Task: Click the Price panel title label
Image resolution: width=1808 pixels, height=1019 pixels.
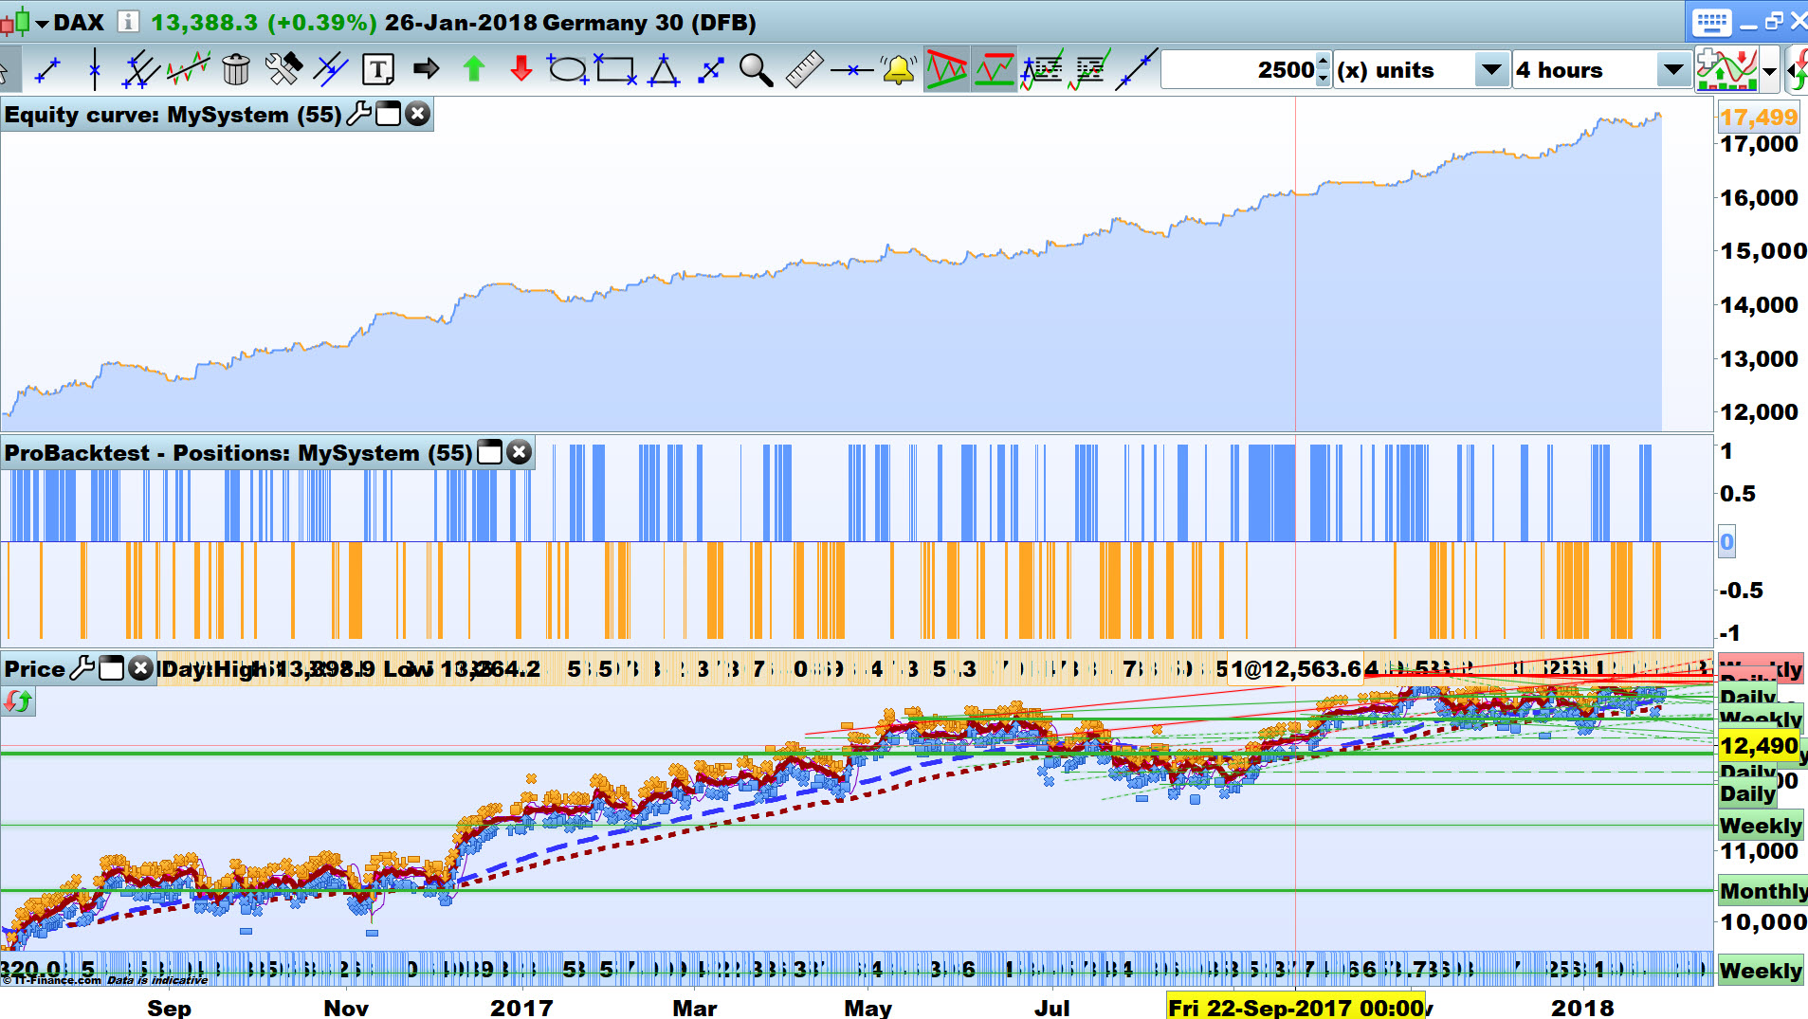Action: [34, 669]
